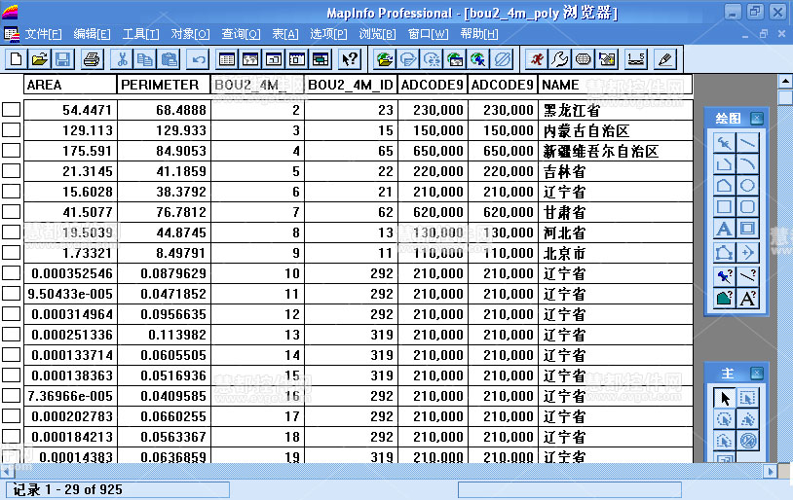Click the Copy toolbar icon
This screenshot has width=793, height=500.
click(x=145, y=59)
